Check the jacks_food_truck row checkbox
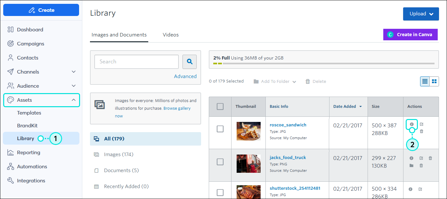This screenshot has width=447, height=199. (x=220, y=162)
